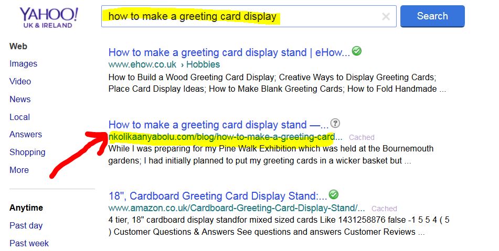Open the Cached link of Amazon result
This screenshot has width=499, height=251.
(x=384, y=209)
